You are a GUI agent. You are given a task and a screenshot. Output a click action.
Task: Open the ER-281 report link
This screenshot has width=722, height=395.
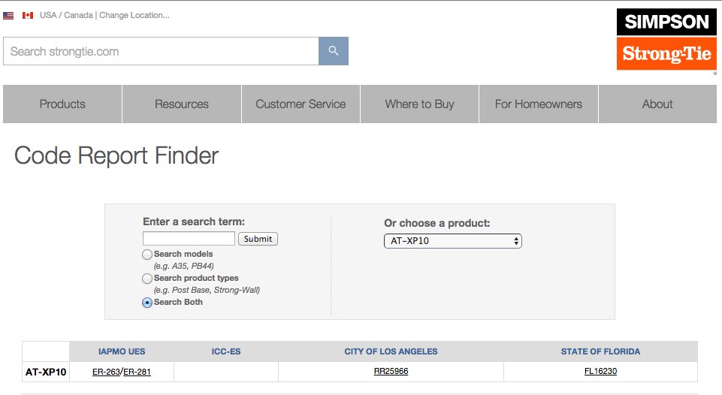click(137, 372)
